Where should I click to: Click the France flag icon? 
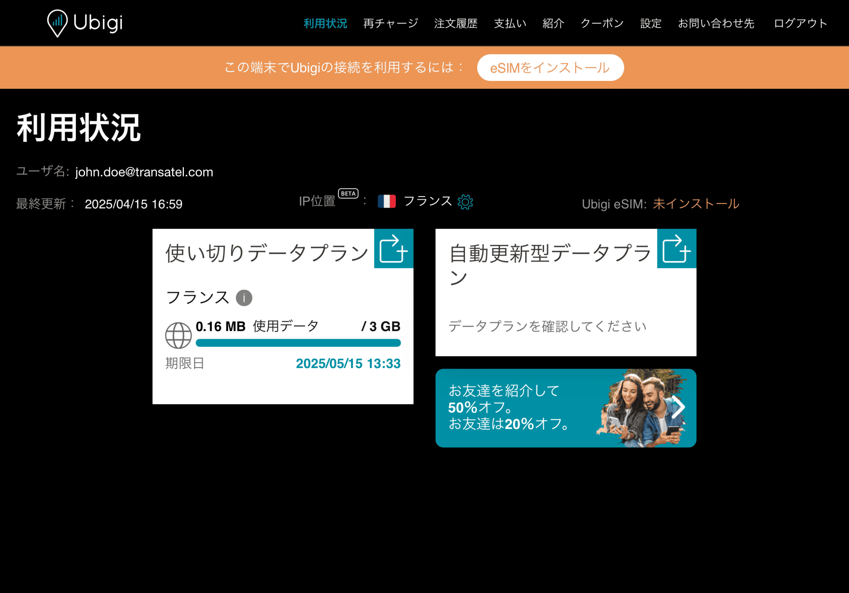pyautogui.click(x=387, y=202)
